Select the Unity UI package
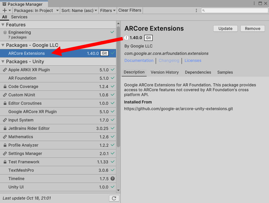 (58, 187)
